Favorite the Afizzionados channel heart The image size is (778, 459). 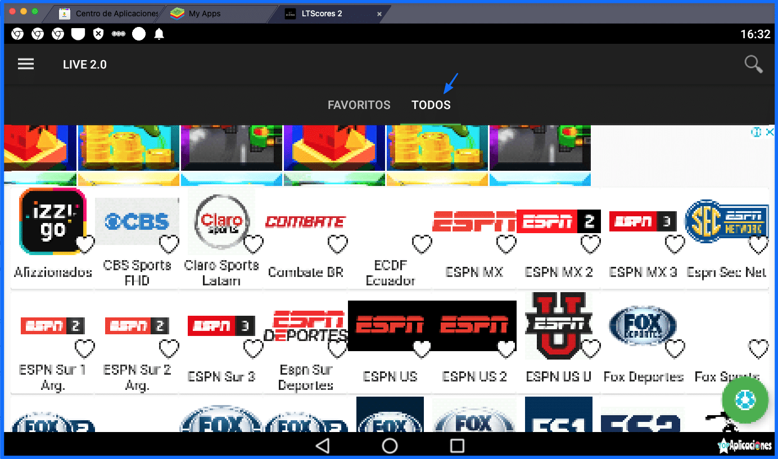coord(85,244)
